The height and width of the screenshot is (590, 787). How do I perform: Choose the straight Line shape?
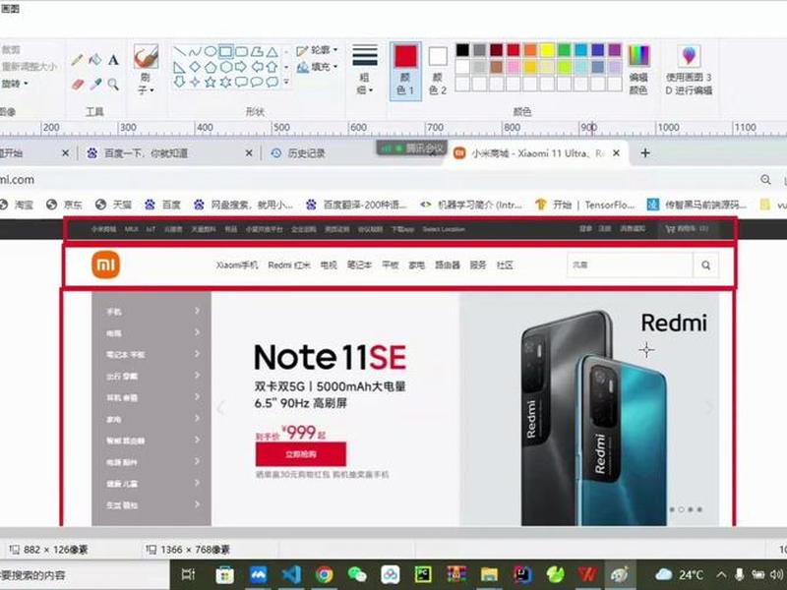point(179,52)
